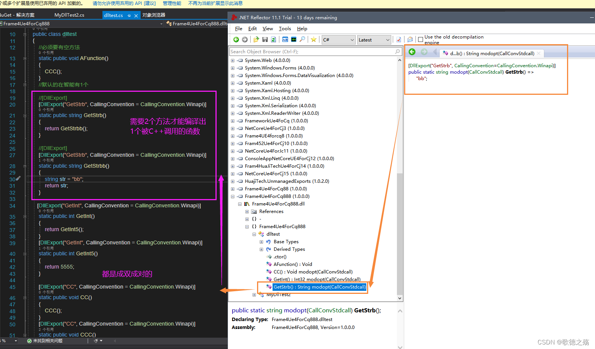
Task: Open the C# language dropdown
Action: [338, 40]
